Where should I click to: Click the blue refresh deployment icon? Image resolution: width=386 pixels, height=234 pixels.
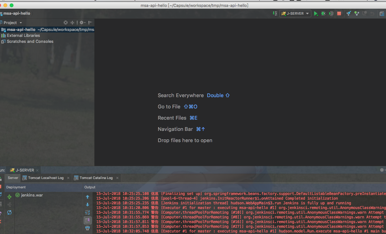(9, 212)
